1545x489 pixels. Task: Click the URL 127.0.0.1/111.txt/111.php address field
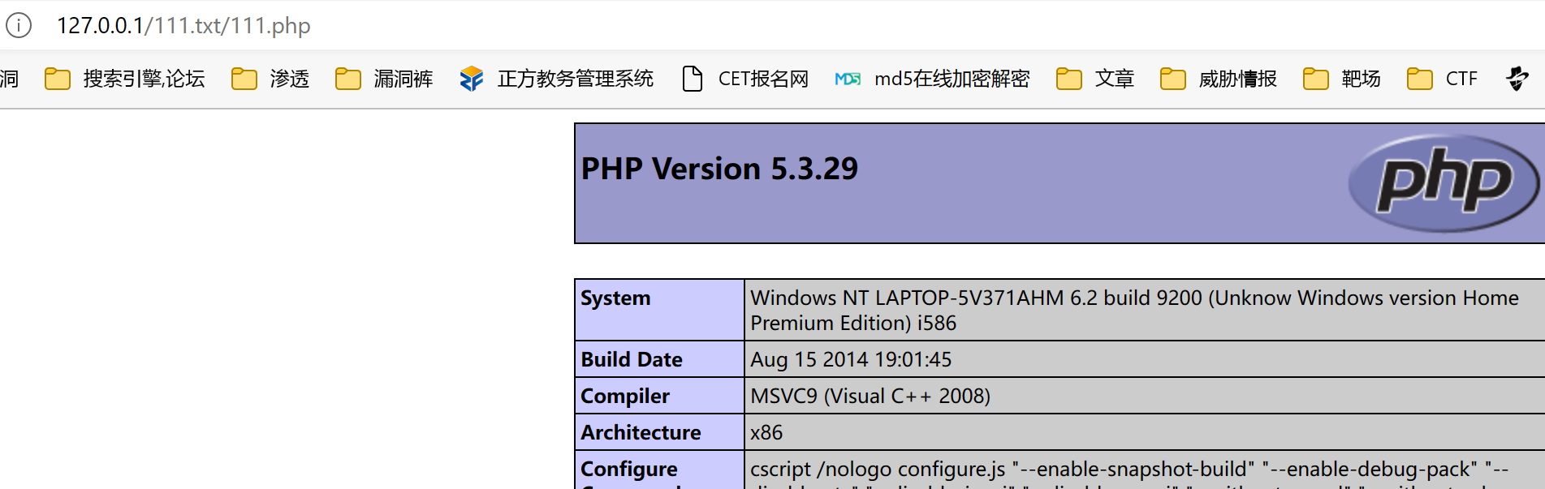pos(183,25)
